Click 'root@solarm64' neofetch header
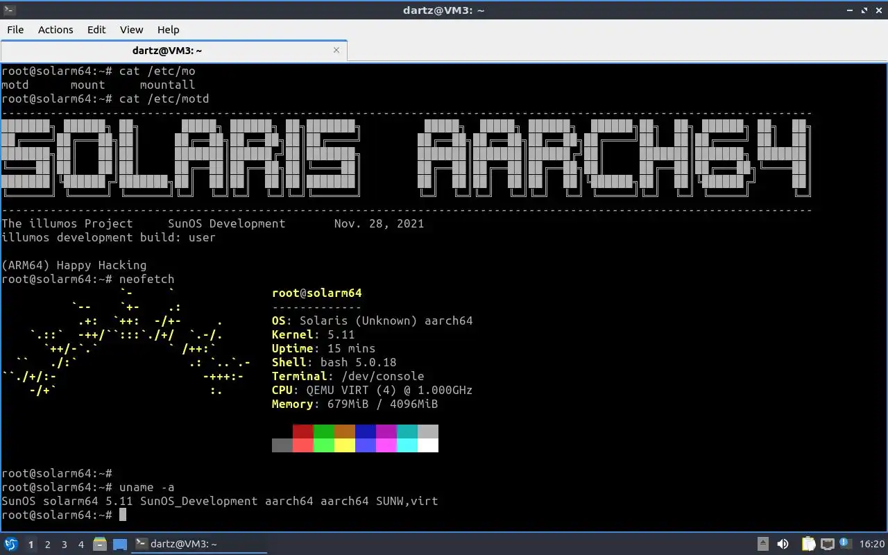888x555 pixels. [x=317, y=293]
